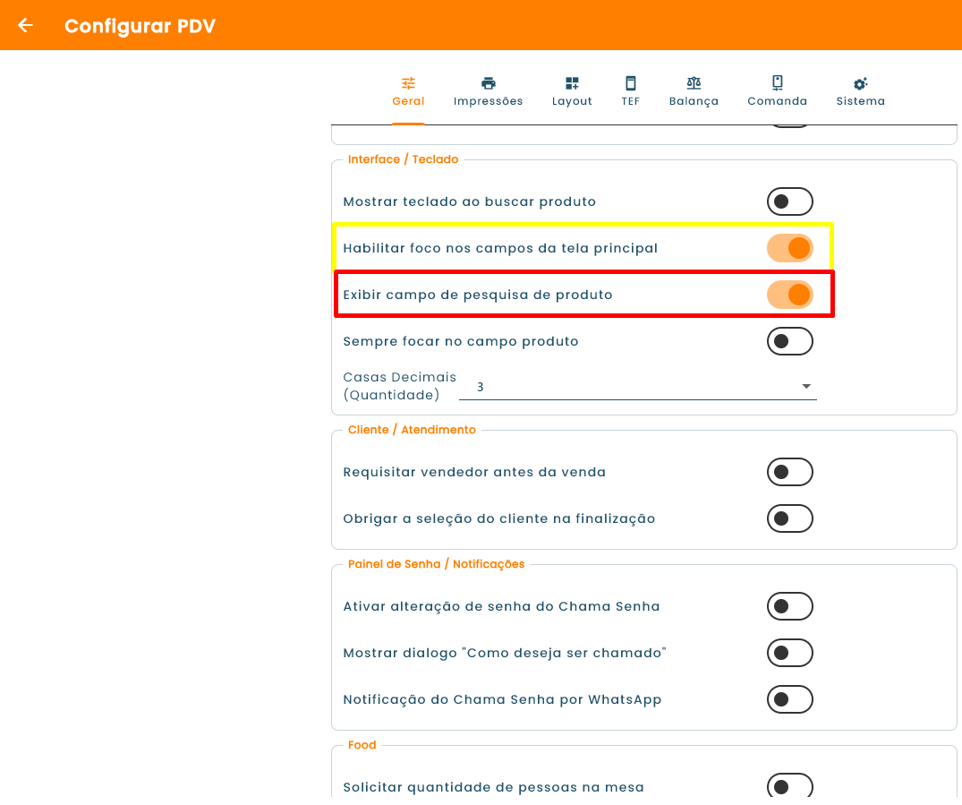Enable Notificação do Chama Senha WhatsApp
962x805 pixels.
pos(789,699)
